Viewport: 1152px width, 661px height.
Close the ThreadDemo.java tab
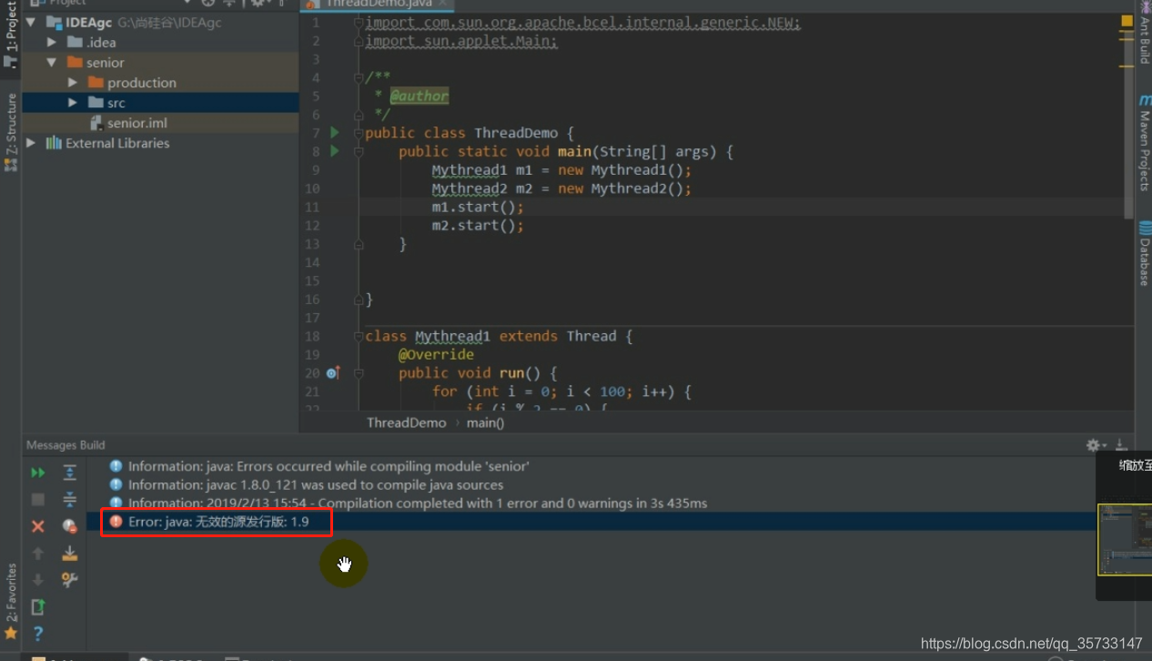pos(443,4)
